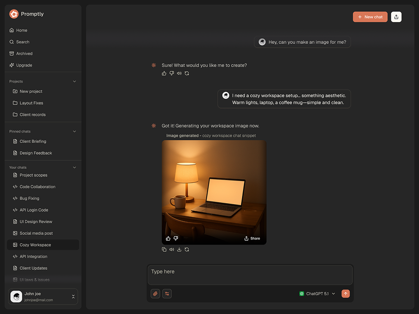The width and height of the screenshot is (419, 314).
Task: Regenerate the first assistant response
Action: tap(187, 74)
